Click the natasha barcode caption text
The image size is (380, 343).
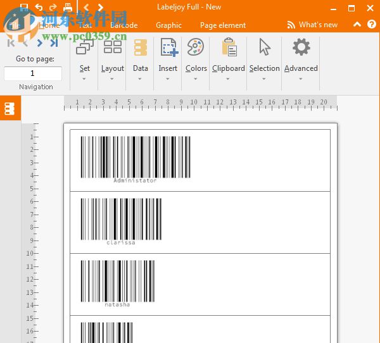pyautogui.click(x=117, y=304)
